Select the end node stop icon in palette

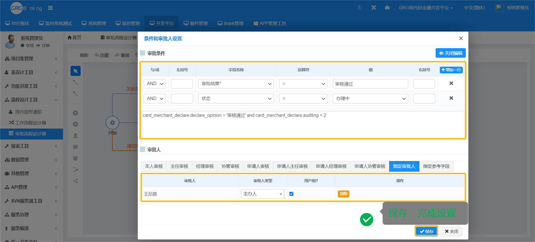[76, 124]
